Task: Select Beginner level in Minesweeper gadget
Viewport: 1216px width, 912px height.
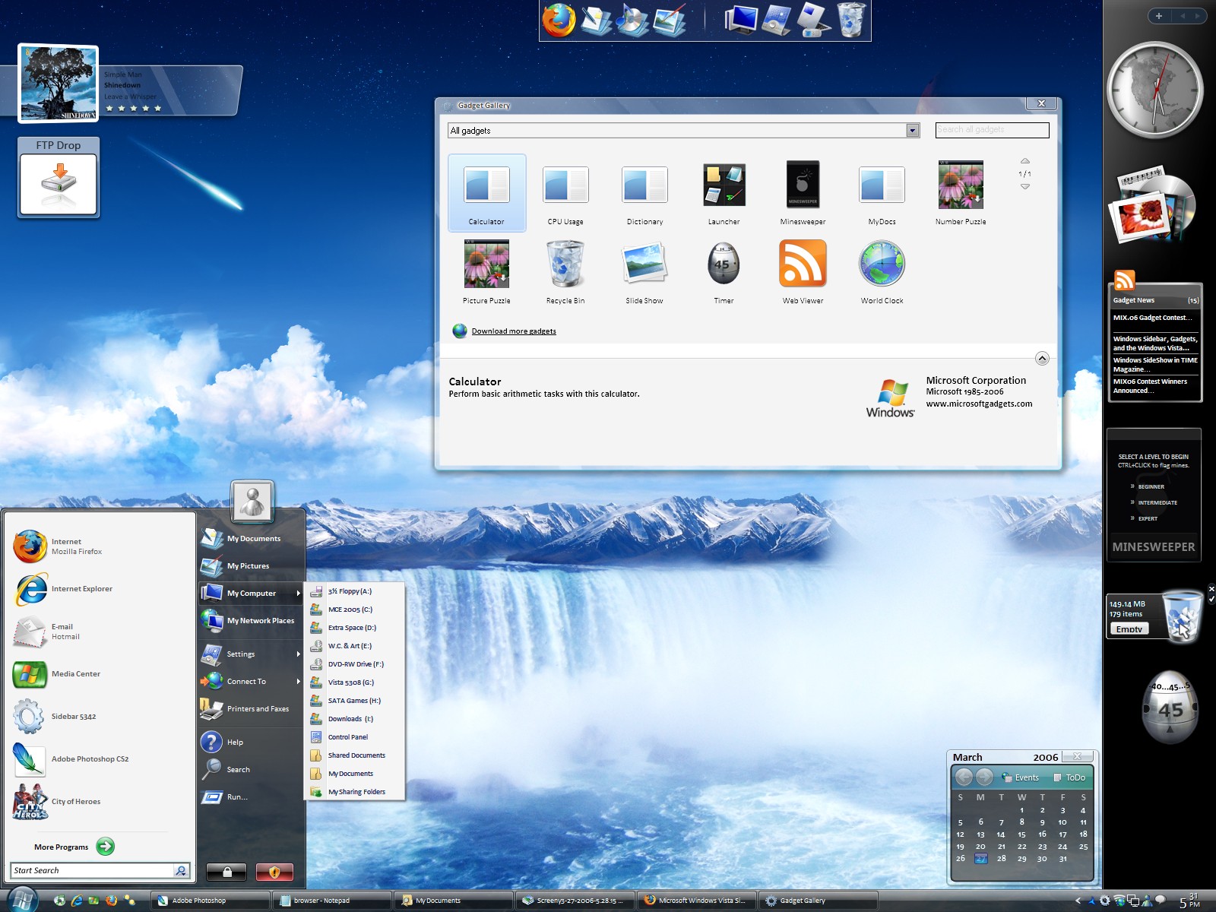Action: (x=1151, y=486)
